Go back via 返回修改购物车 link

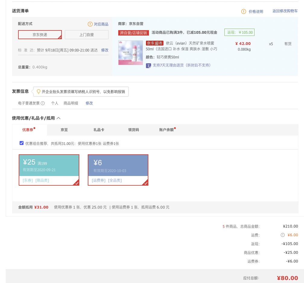pos(285,11)
